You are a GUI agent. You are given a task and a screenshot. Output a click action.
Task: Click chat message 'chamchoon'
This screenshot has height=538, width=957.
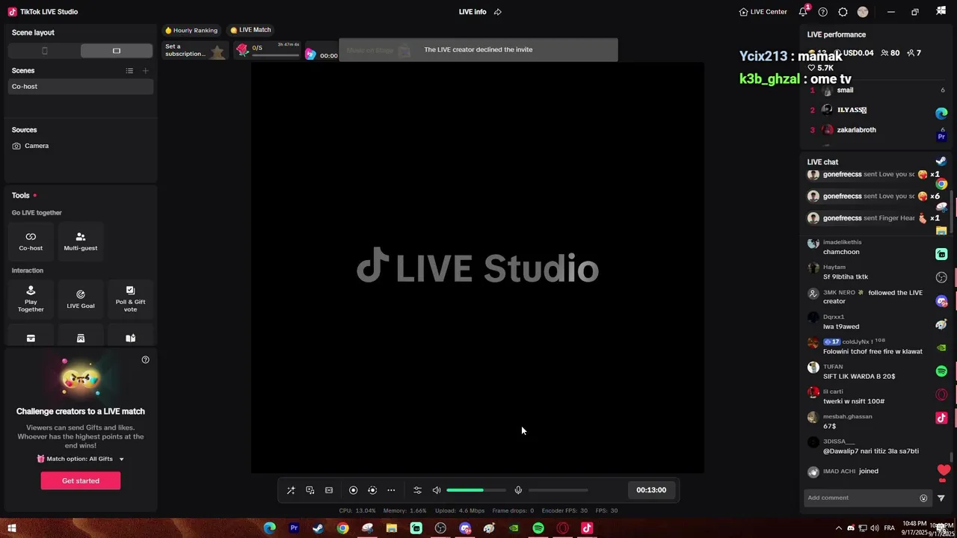(841, 252)
